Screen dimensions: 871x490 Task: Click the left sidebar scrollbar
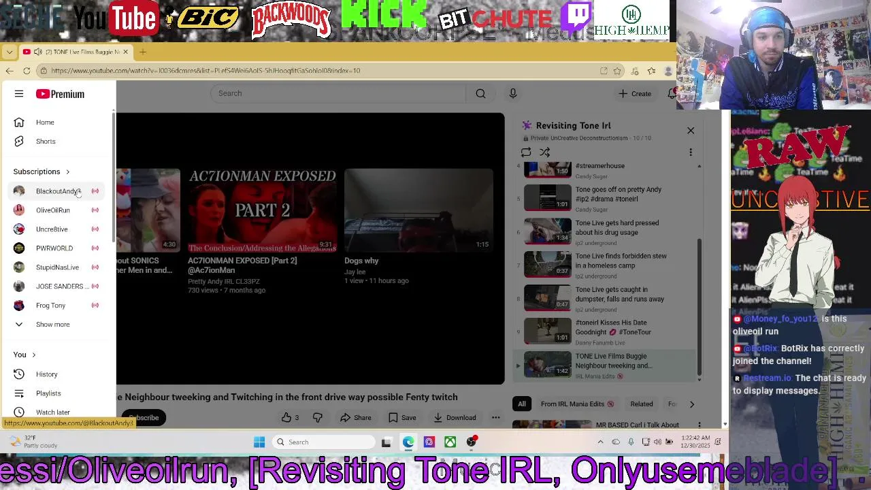pos(113,177)
